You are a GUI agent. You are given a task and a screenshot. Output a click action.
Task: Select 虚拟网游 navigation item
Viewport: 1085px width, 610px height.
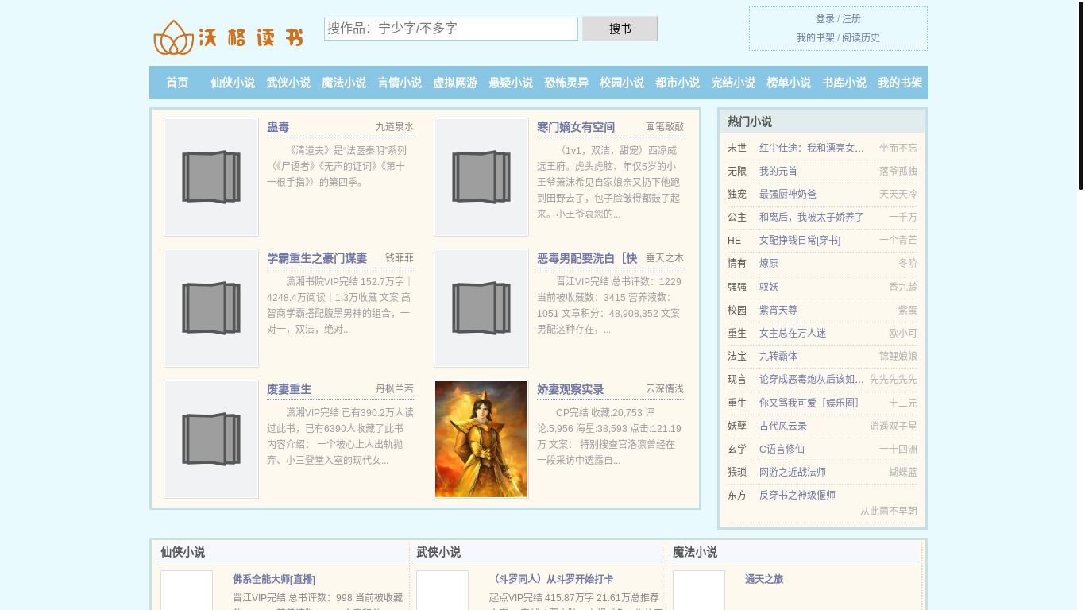(455, 83)
